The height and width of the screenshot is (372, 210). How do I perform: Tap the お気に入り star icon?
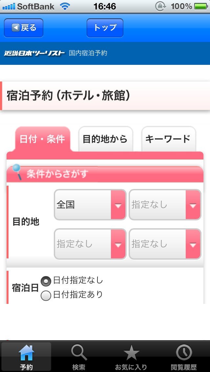tap(131, 353)
